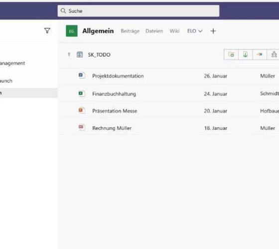Click Excel icon of Finanzbuchhaltung

pos(82,94)
